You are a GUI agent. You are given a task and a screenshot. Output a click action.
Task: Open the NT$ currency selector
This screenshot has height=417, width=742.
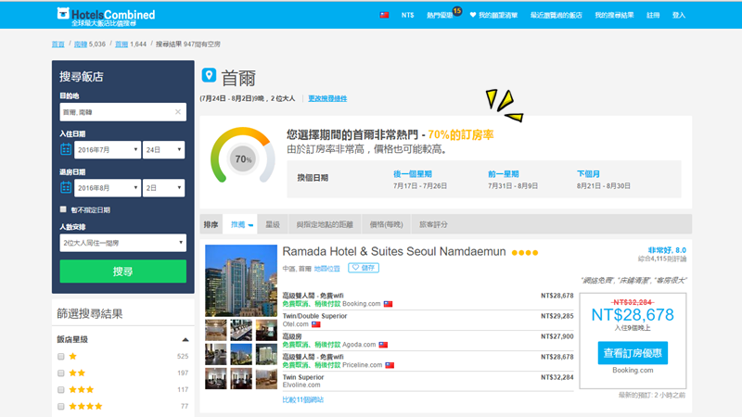click(407, 15)
